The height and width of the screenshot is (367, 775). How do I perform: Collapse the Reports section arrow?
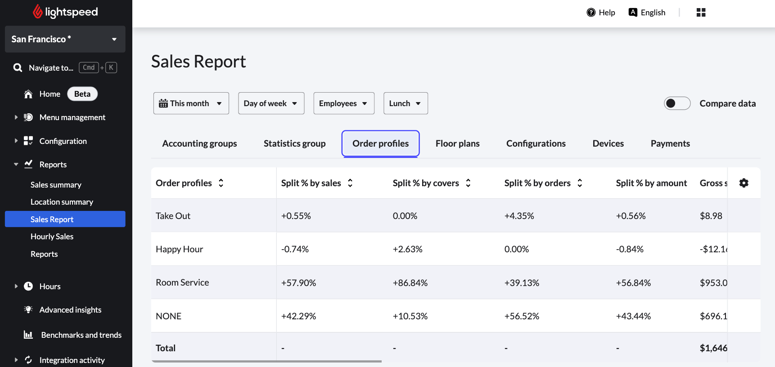coord(16,165)
